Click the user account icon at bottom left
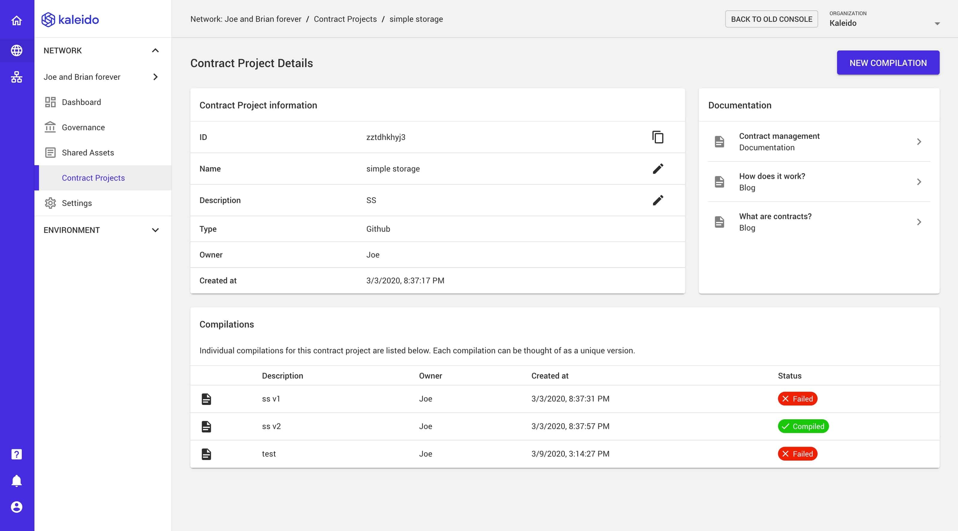Image resolution: width=958 pixels, height=531 pixels. click(x=17, y=506)
